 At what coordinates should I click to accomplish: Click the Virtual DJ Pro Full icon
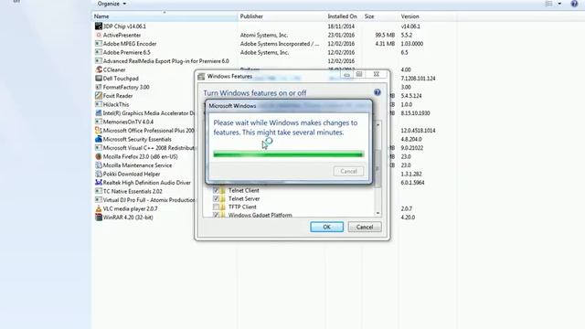[x=99, y=200]
